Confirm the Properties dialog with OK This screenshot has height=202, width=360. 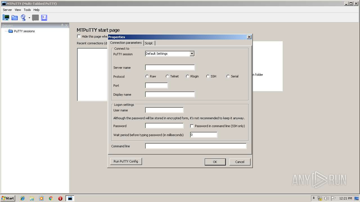215,162
